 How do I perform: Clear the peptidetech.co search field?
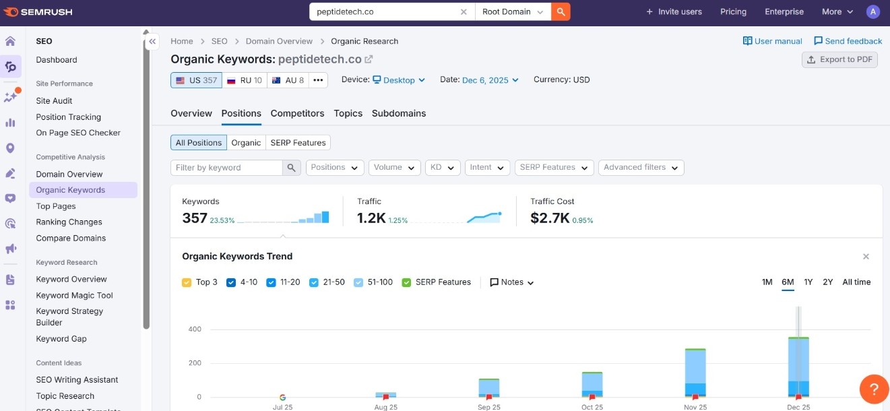coord(464,11)
